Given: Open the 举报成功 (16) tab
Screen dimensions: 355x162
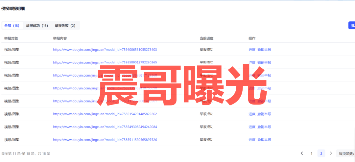Looking at the screenshot, I should 37,26.
